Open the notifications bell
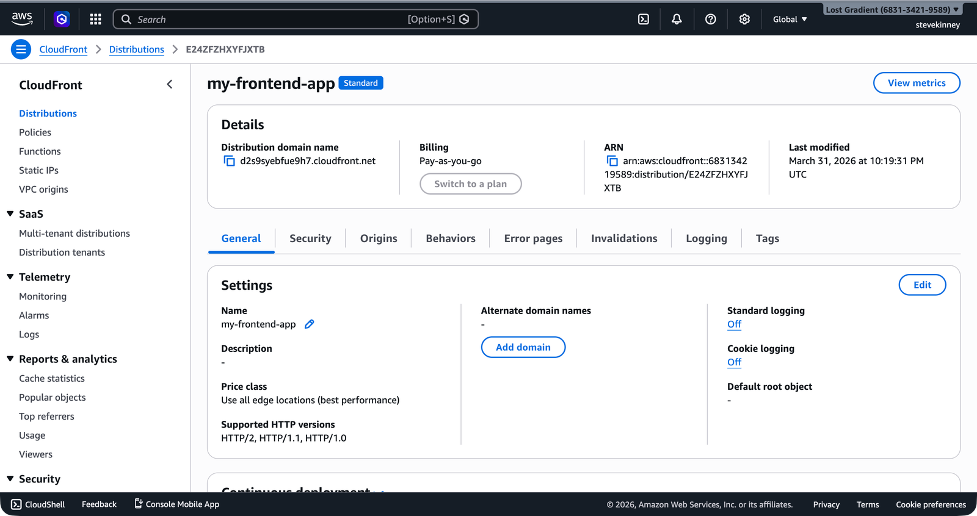977x516 pixels. click(x=677, y=20)
